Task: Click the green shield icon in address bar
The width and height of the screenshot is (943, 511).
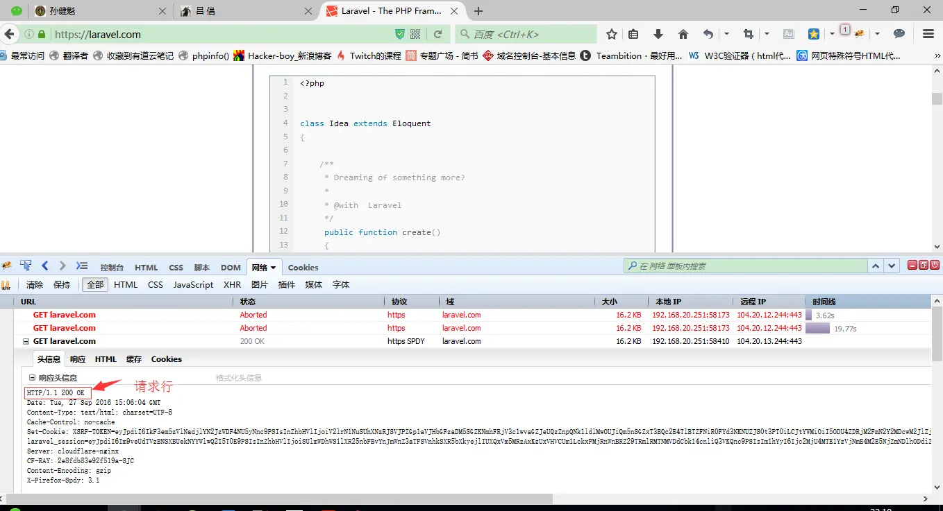Action: [400, 34]
